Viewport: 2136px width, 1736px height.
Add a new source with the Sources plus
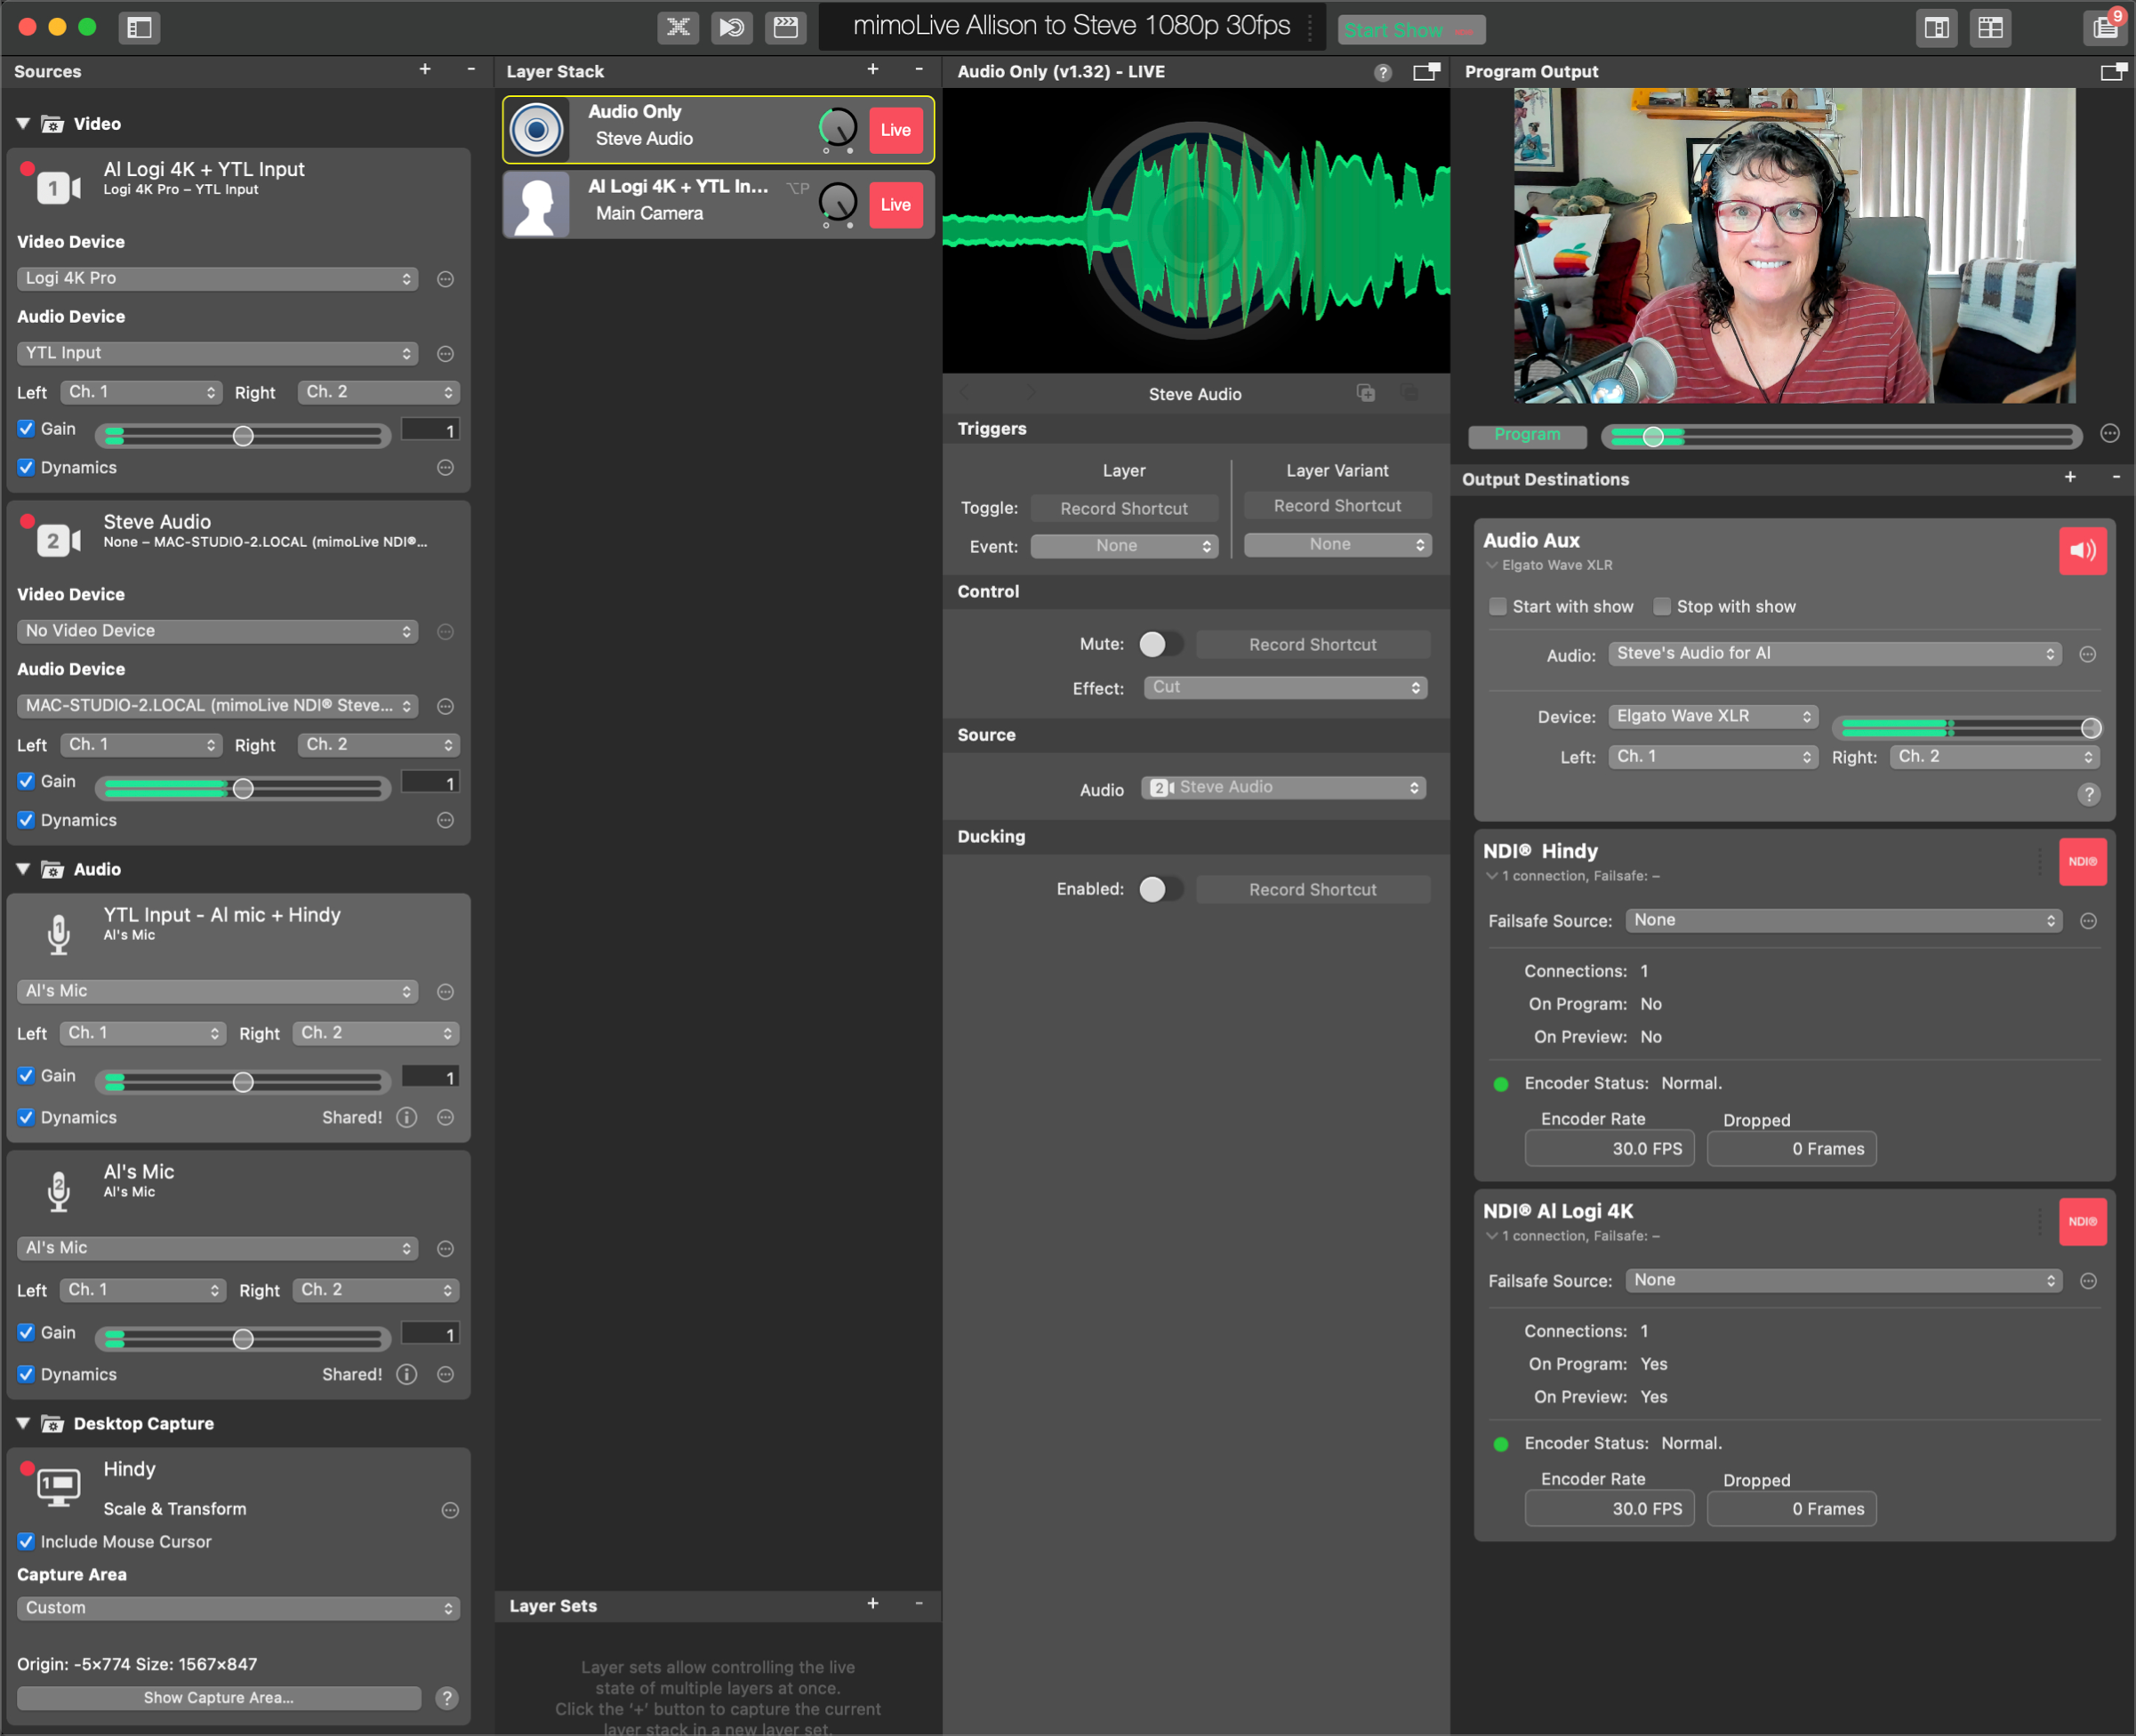pos(425,69)
